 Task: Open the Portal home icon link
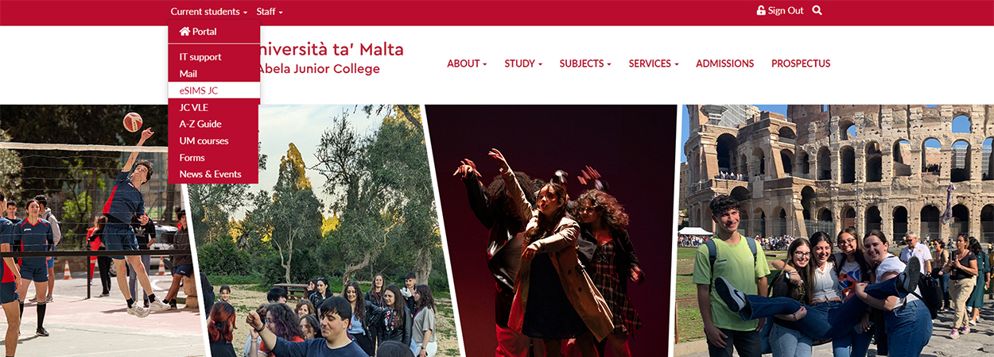pos(184,32)
